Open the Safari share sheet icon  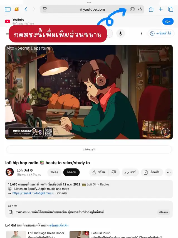click(x=151, y=9)
